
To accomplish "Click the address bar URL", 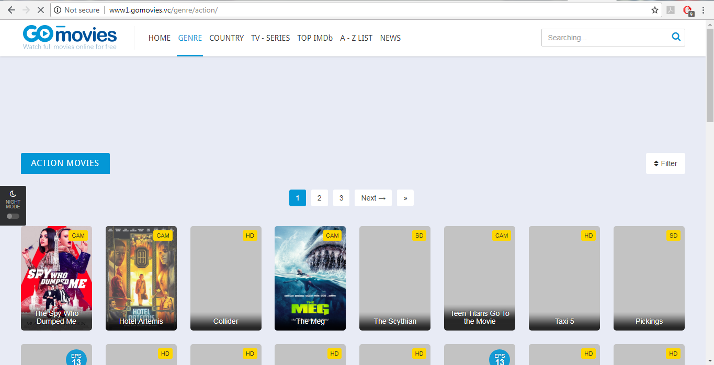I will click(x=163, y=10).
